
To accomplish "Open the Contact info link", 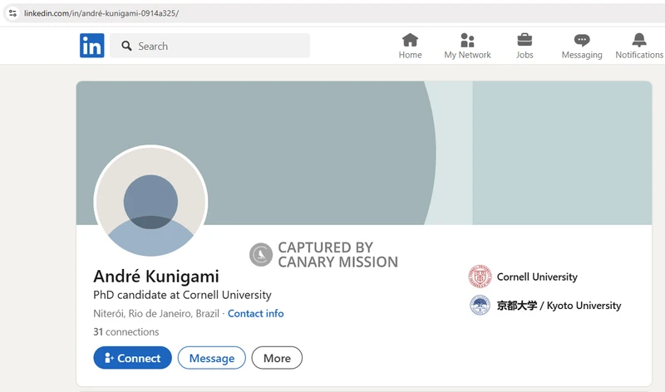I will point(256,314).
